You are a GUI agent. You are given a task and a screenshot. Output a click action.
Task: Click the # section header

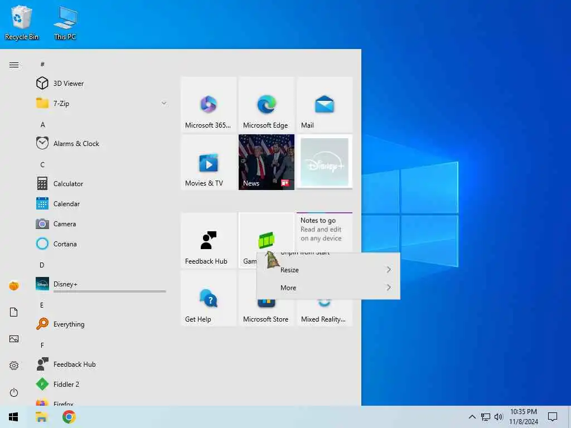(42, 64)
